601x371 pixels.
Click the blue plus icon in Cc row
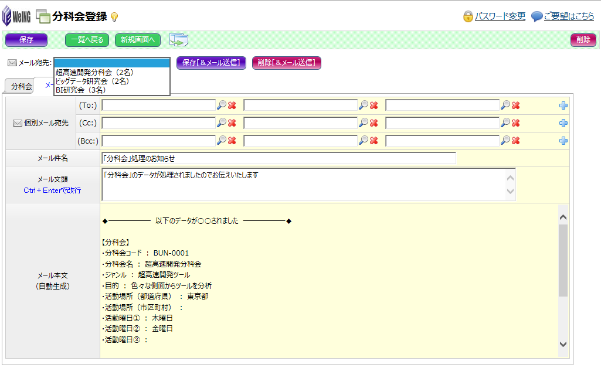pyautogui.click(x=563, y=123)
